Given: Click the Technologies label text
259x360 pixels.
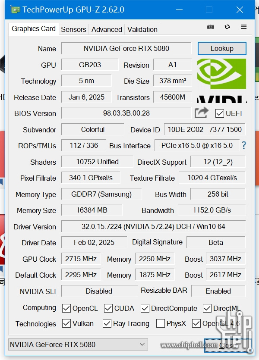Looking at the screenshot, I should tap(36, 324).
